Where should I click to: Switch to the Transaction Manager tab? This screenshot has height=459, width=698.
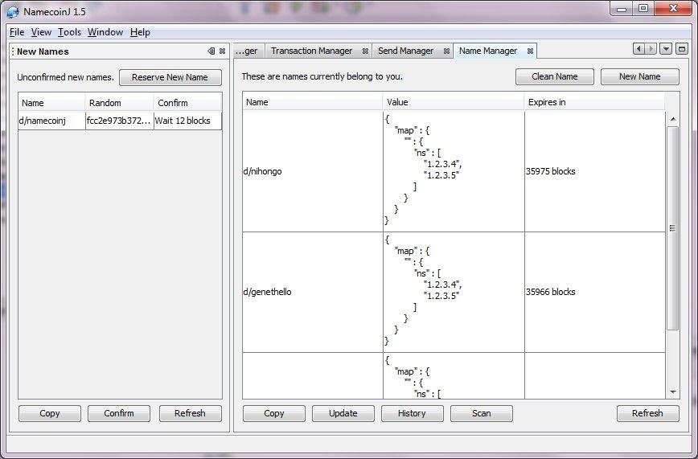(x=312, y=51)
